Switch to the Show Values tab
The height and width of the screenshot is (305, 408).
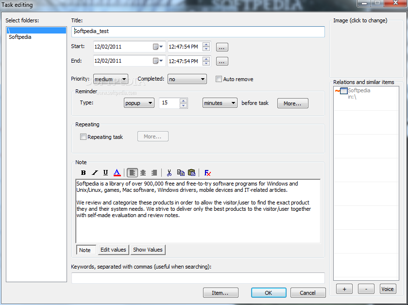click(x=148, y=250)
